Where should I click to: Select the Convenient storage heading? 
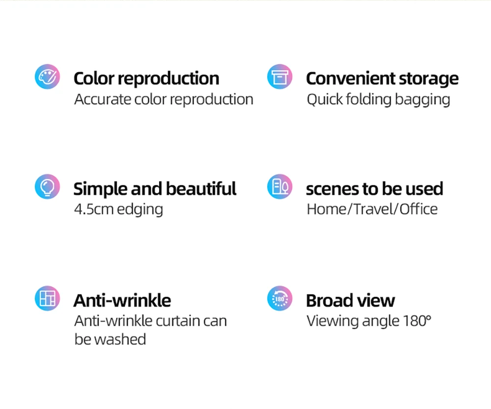click(382, 79)
